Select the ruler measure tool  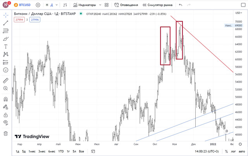[6, 81]
